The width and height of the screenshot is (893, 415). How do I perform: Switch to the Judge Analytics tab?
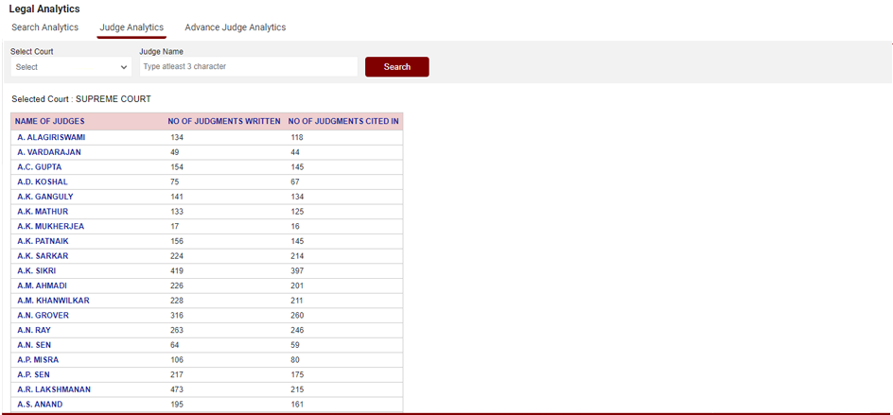[x=131, y=27]
